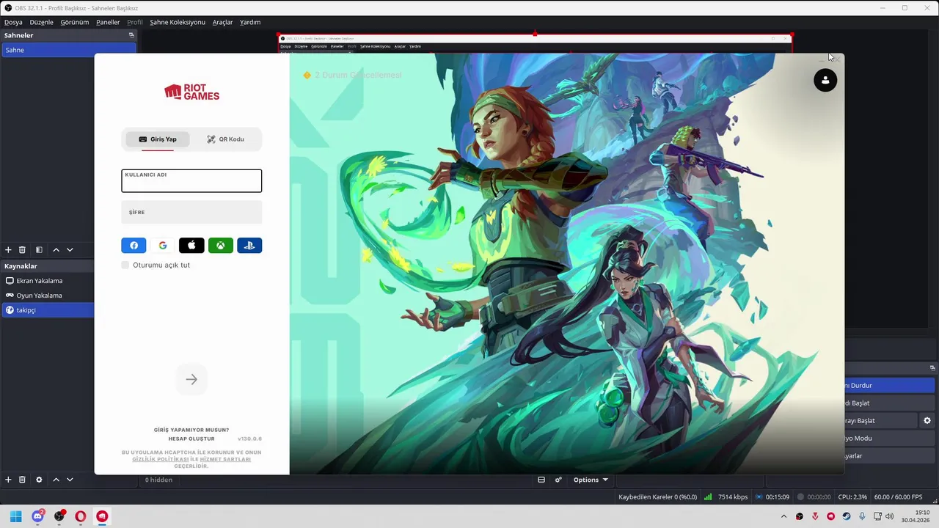
Task: Open Sahne Koleksiyonu menu
Action: pos(178,22)
